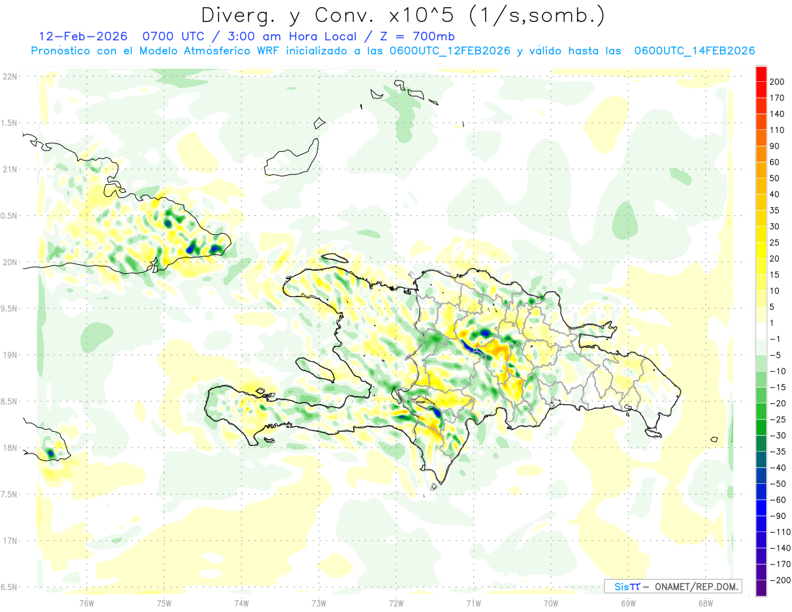Click the '73W' longitude label
Image resolution: width=792 pixels, height=612 pixels.
pyautogui.click(x=318, y=603)
